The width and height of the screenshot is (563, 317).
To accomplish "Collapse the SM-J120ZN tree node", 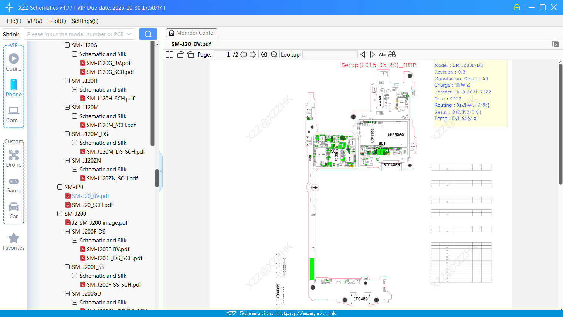I will click(x=67, y=160).
